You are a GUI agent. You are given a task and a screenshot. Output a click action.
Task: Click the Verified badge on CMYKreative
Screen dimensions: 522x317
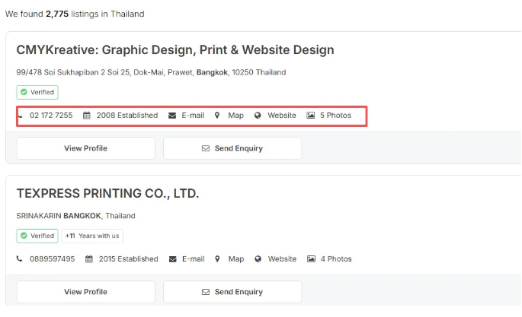(x=37, y=92)
